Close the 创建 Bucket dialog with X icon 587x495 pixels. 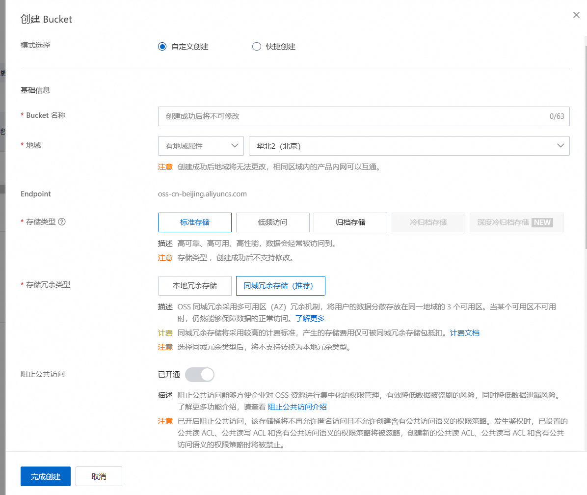[x=576, y=15]
